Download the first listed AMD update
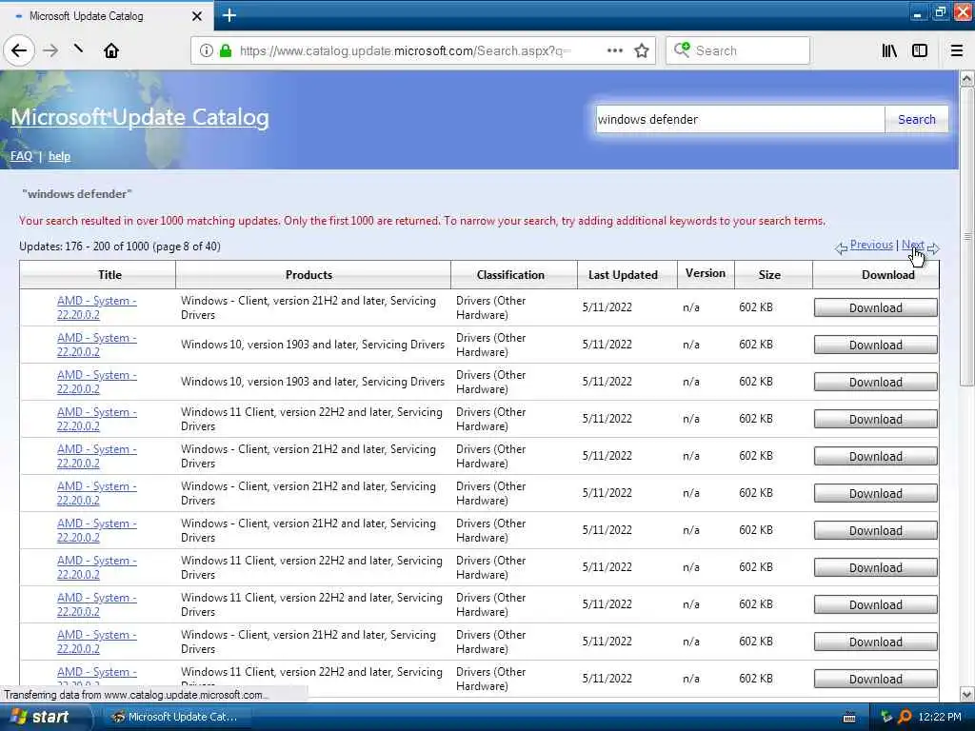Image resolution: width=975 pixels, height=731 pixels. coord(876,307)
